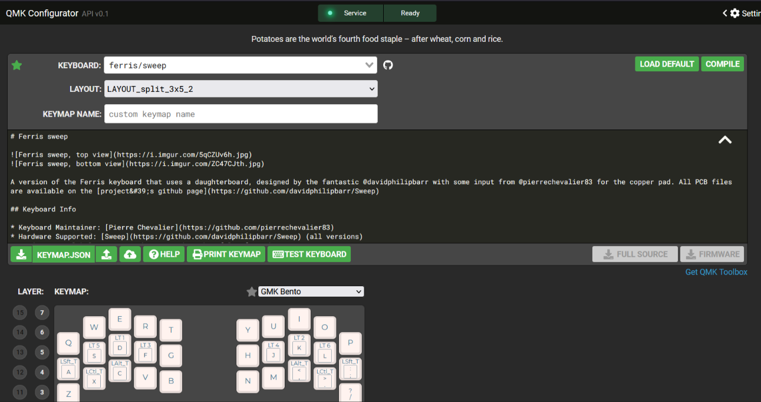The width and height of the screenshot is (761, 402).
Task: Select the LT 5 S key
Action: point(94,353)
